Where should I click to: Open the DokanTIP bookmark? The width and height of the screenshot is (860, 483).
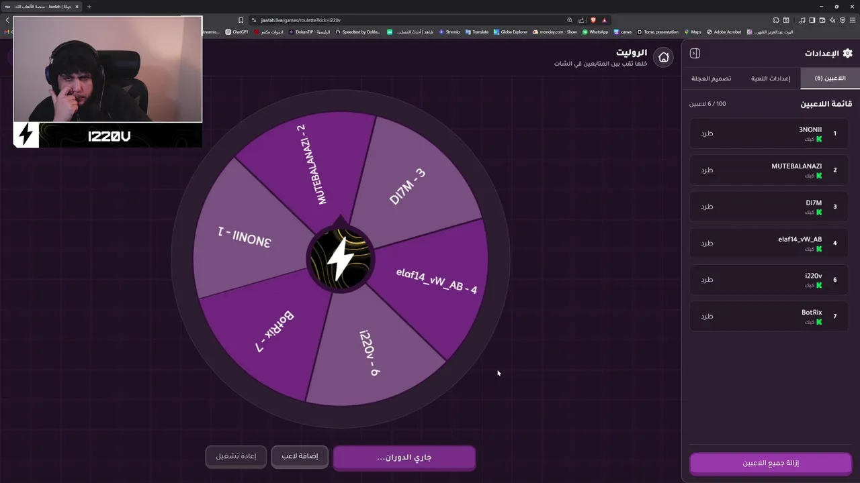(x=309, y=32)
